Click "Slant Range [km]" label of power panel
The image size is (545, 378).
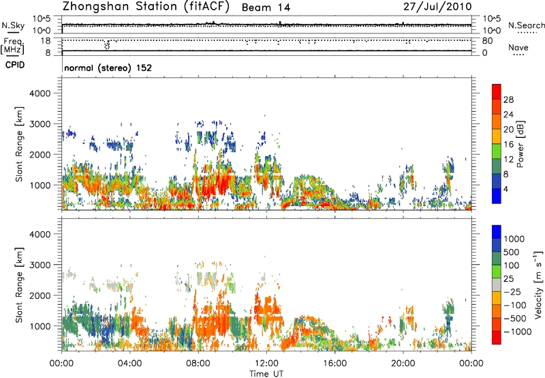point(19,144)
